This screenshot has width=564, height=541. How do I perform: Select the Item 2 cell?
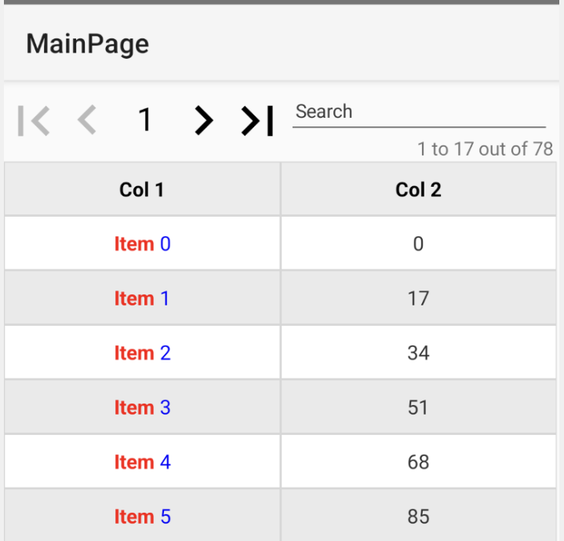pyautogui.click(x=142, y=353)
